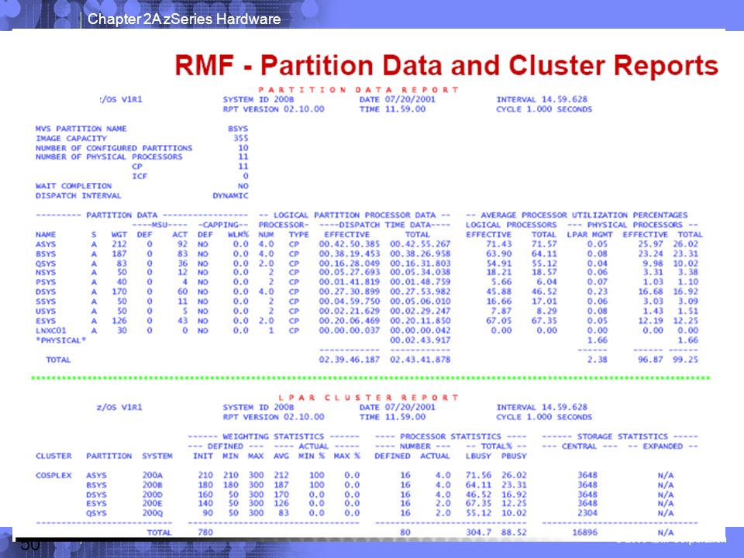Click the "IMAGE CAPACITY" label
Screen dimensions: 744x558
pyautogui.click(x=71, y=138)
